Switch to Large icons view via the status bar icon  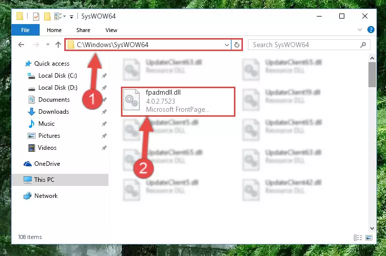tap(369, 237)
